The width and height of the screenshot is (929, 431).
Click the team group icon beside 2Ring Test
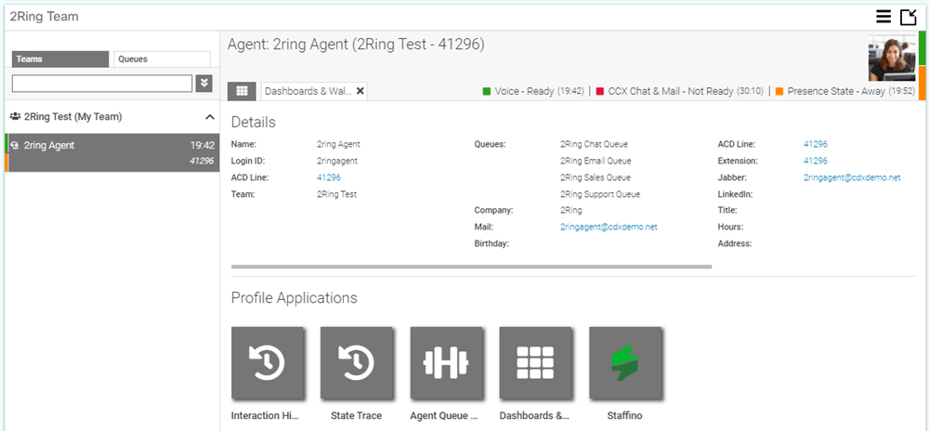(x=15, y=117)
